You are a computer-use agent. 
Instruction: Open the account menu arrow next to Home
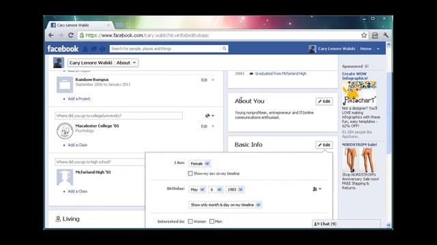pyautogui.click(x=378, y=49)
